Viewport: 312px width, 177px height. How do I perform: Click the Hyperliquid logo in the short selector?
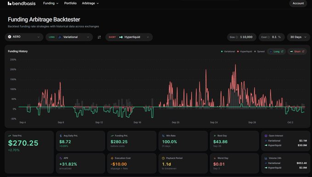click(x=121, y=37)
